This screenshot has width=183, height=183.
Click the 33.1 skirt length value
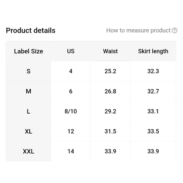click(x=153, y=111)
